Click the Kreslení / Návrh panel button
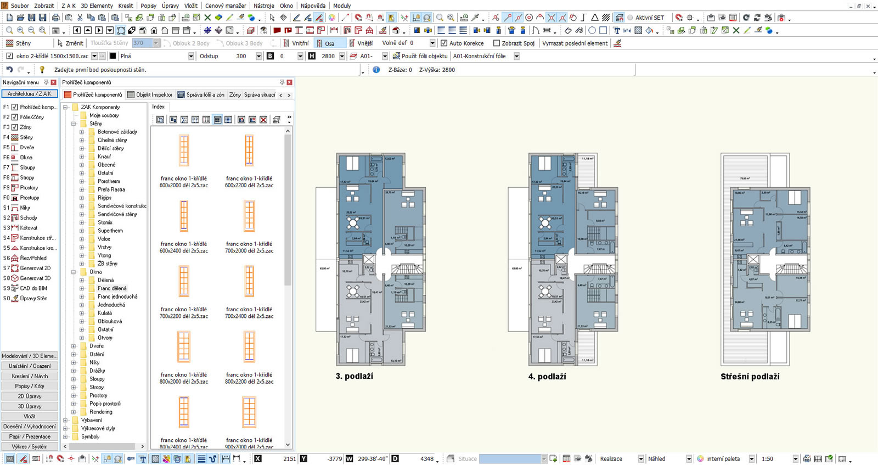The height and width of the screenshot is (465, 878). (x=30, y=376)
